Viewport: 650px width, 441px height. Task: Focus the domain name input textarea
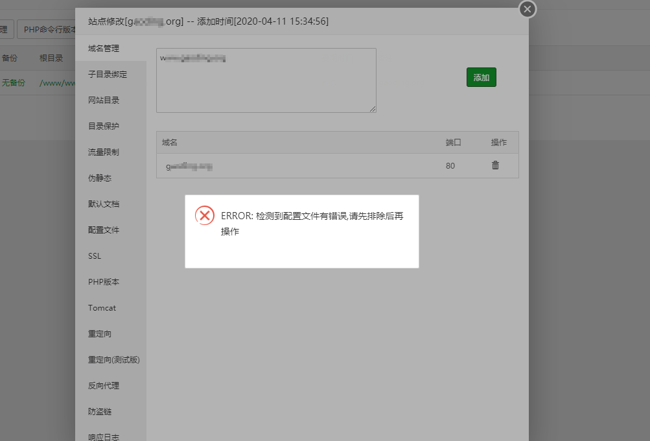(266, 80)
